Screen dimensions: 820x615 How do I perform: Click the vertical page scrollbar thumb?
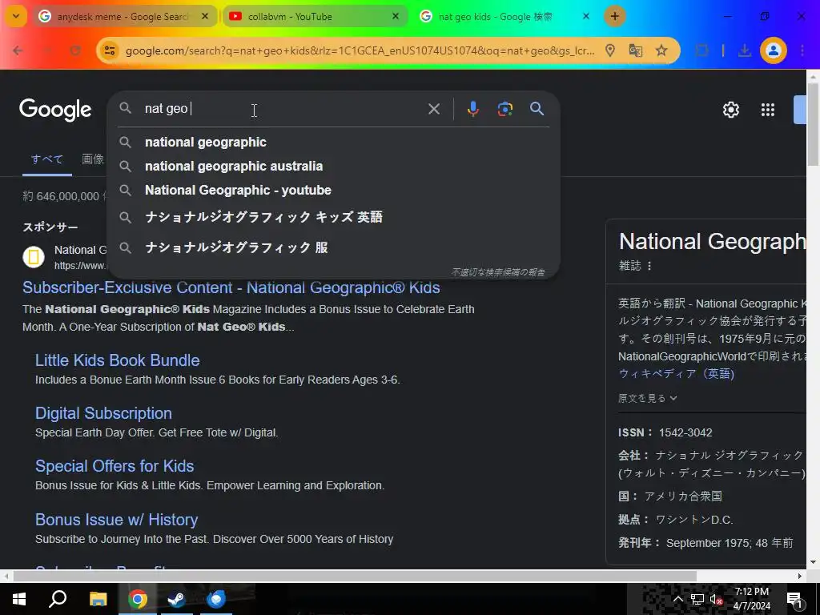coord(813,124)
